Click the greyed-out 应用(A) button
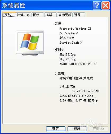Viewport: 111px width, 134px height. 99,129
